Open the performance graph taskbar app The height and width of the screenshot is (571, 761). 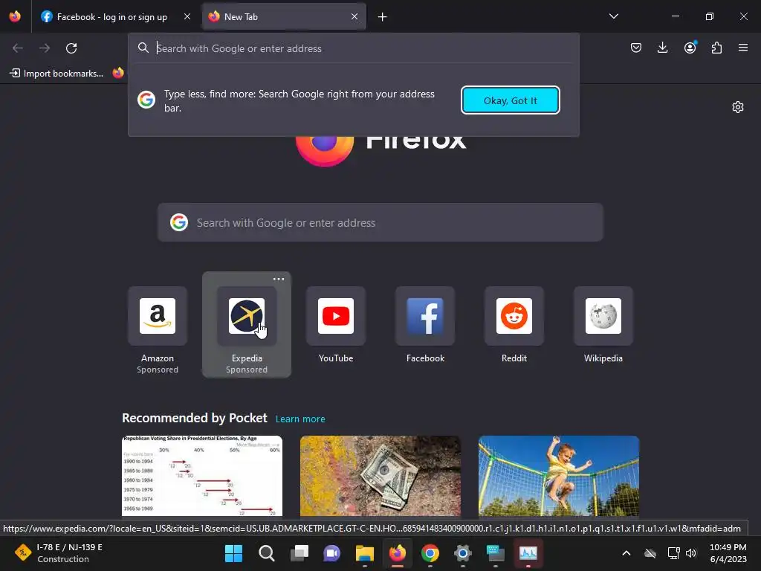[x=528, y=553]
